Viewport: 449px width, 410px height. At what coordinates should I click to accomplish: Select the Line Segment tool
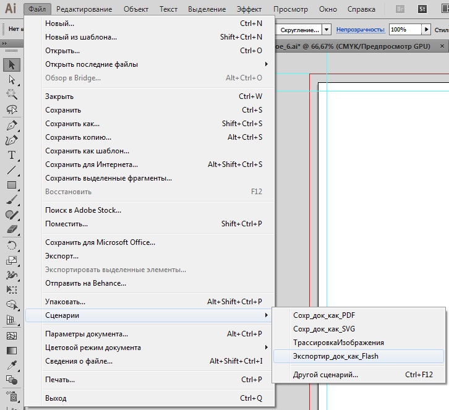pos(12,170)
